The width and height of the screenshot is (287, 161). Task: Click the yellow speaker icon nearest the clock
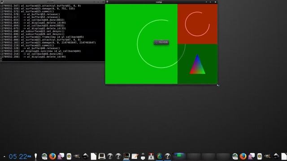[x=69, y=157]
